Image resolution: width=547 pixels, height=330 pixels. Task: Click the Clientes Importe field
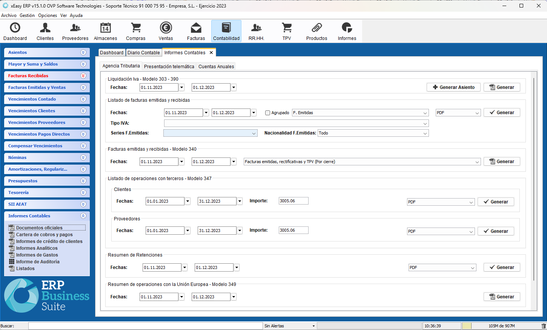[x=293, y=201]
